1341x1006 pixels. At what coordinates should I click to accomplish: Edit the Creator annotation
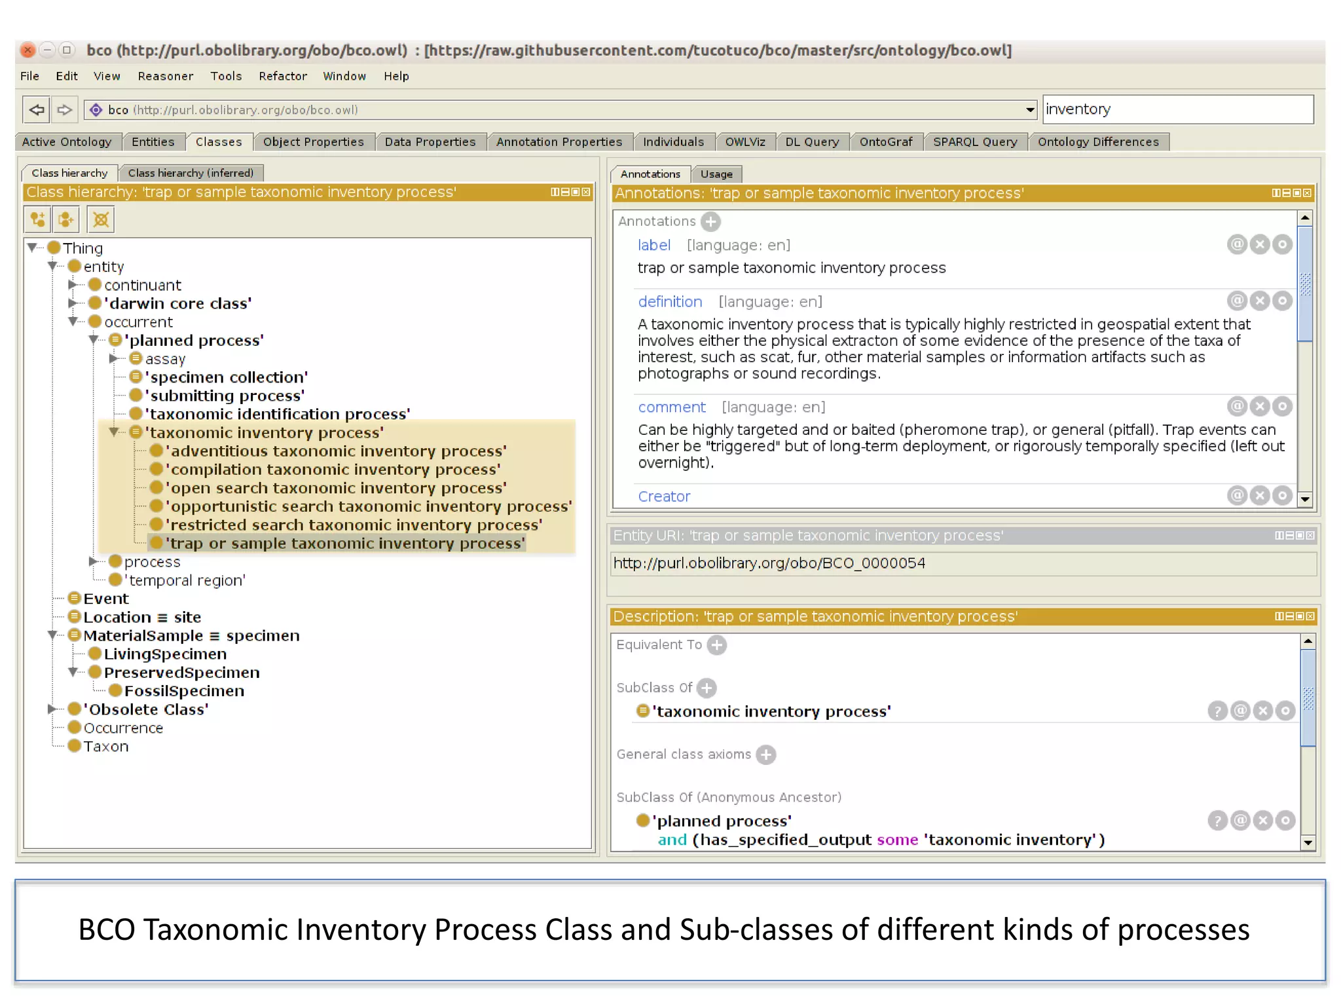coord(1282,496)
